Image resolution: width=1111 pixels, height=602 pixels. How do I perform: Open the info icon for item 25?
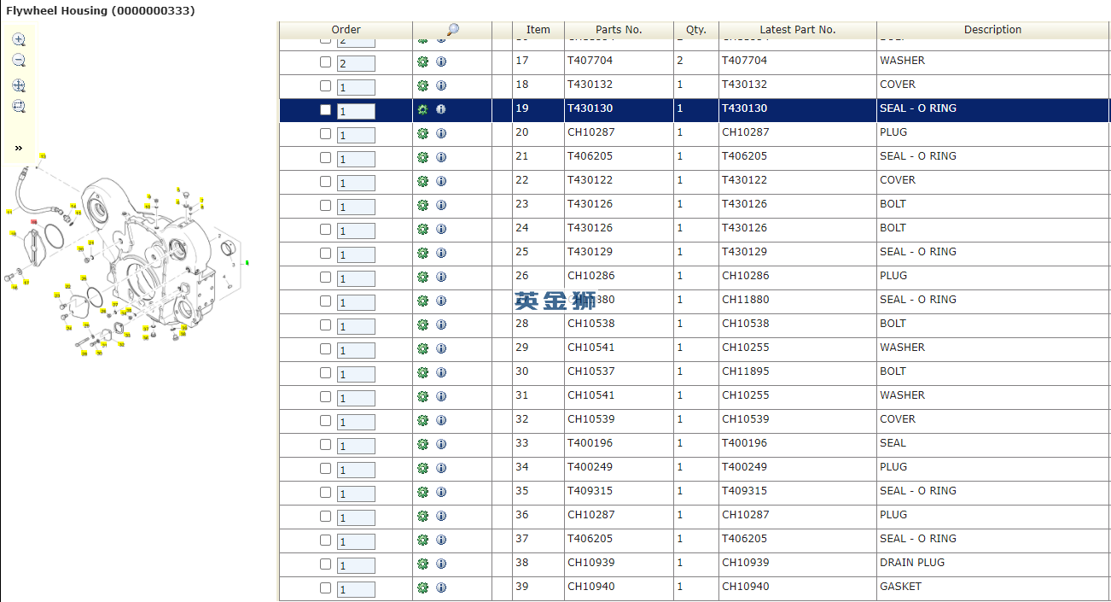441,253
